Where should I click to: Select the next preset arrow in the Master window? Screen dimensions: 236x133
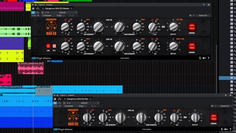click(48, 13)
